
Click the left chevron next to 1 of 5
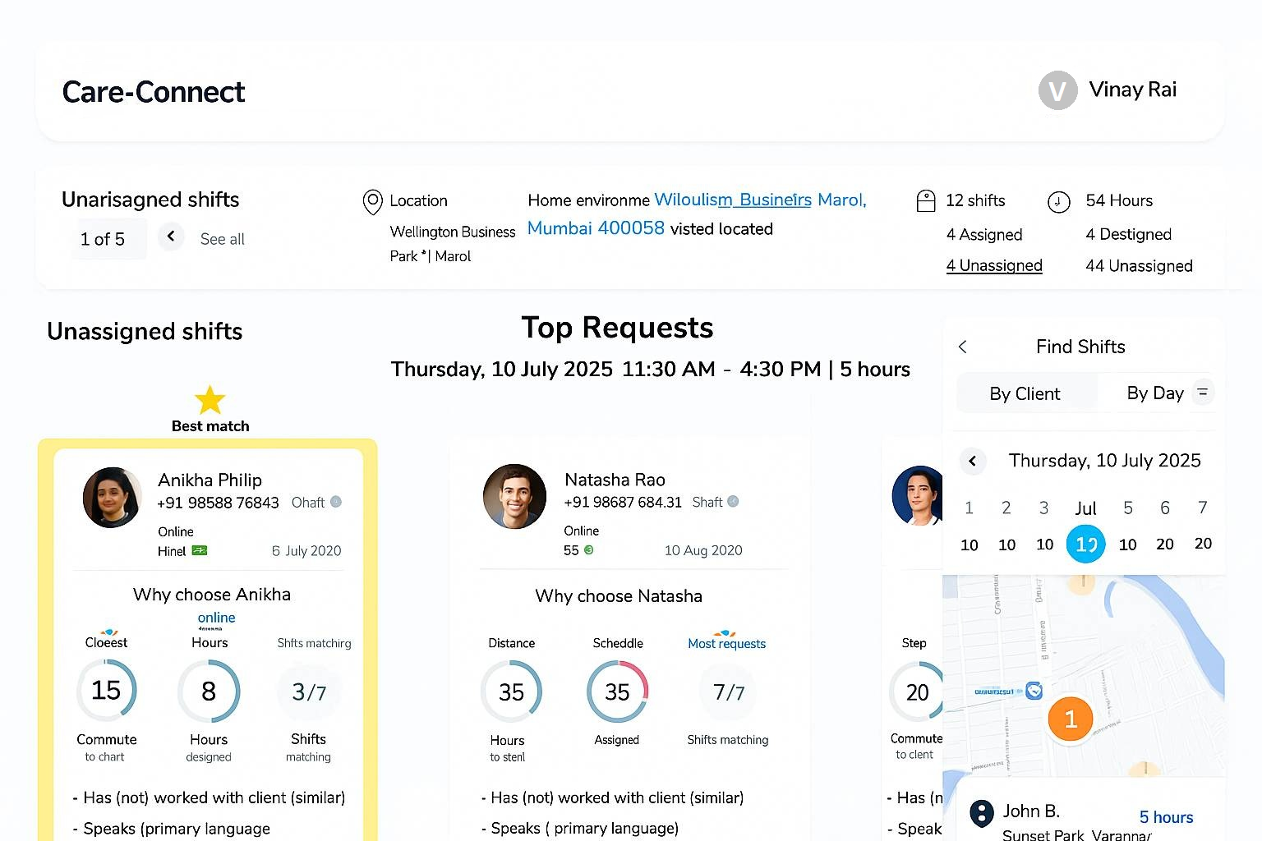[x=171, y=237]
